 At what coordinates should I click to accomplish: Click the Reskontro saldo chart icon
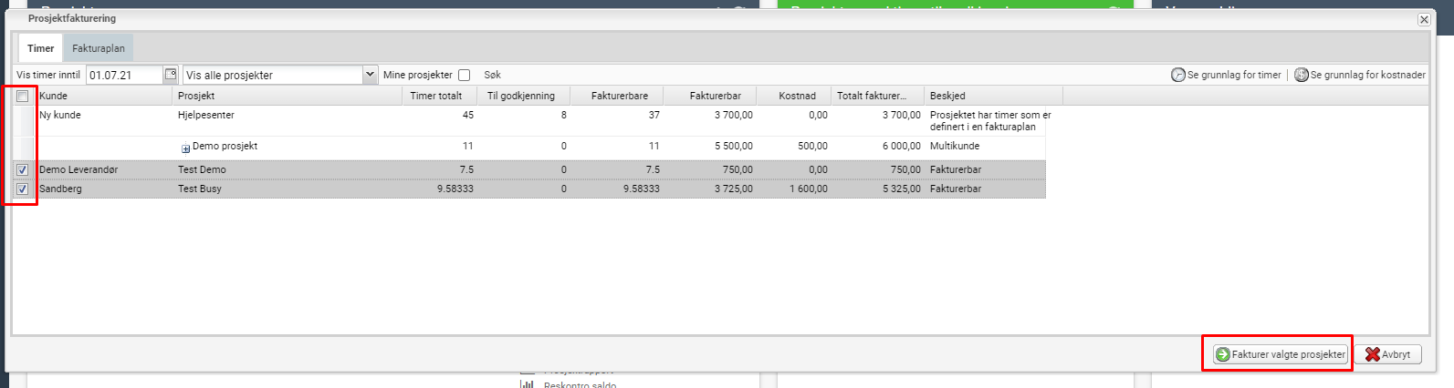click(527, 384)
